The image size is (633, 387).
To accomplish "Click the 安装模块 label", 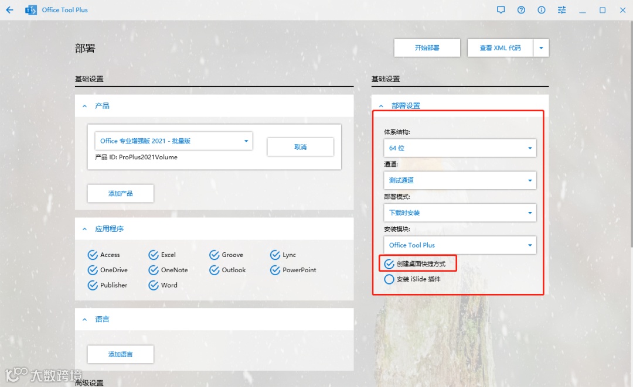I will 397,229.
